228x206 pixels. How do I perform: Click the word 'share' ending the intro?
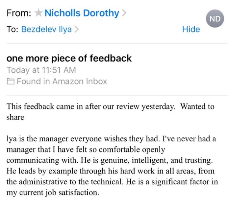click(x=15, y=117)
